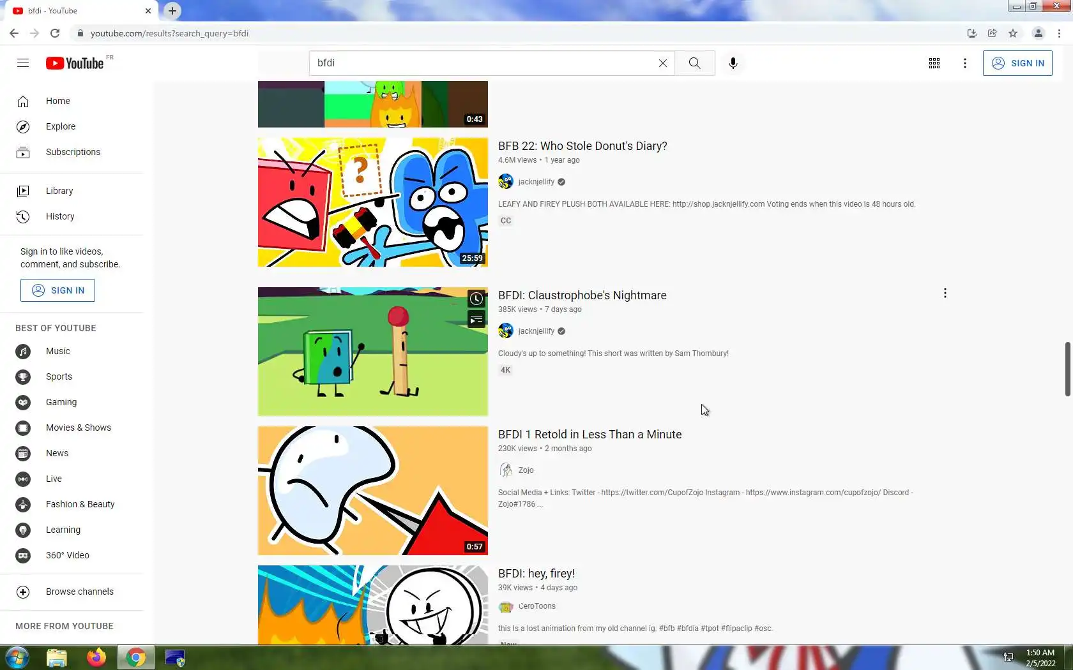
Task: Open the YouTube settings three-dot menu
Action: 965,63
